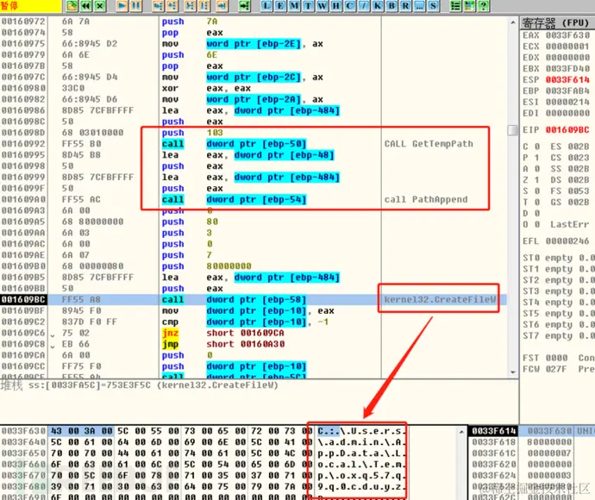
Task: Open the Memory map (M button)
Action: (x=294, y=6)
